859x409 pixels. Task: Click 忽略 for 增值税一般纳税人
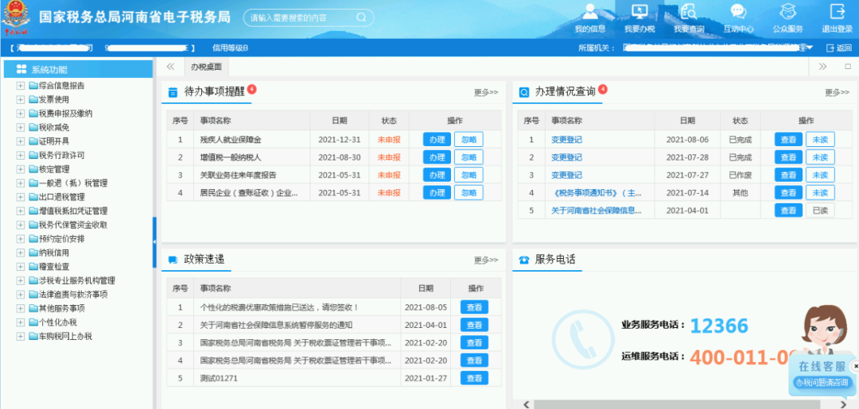tap(468, 157)
